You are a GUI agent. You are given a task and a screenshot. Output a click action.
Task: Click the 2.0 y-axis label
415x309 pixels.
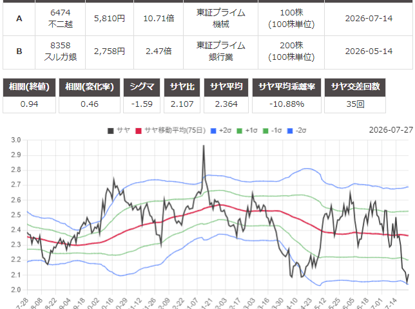[16, 290]
